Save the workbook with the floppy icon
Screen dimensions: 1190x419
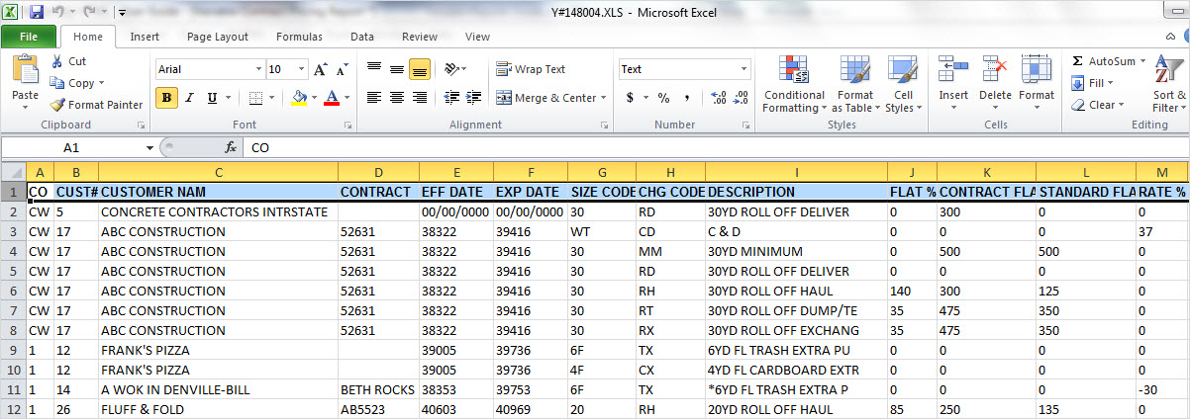(37, 13)
